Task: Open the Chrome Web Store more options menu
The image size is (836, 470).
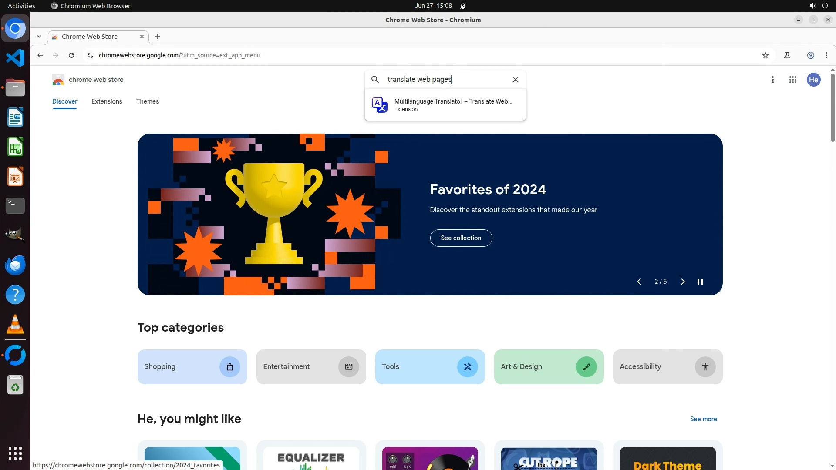Action: click(772, 80)
